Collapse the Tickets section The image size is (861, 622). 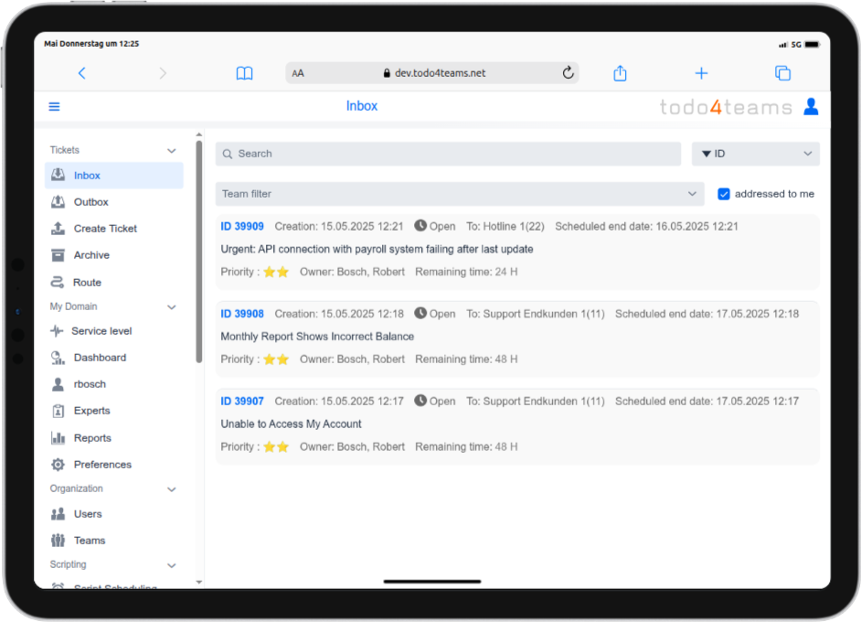pos(171,151)
